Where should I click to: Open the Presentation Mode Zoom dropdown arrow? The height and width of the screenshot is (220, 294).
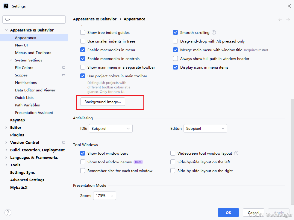click(112, 196)
